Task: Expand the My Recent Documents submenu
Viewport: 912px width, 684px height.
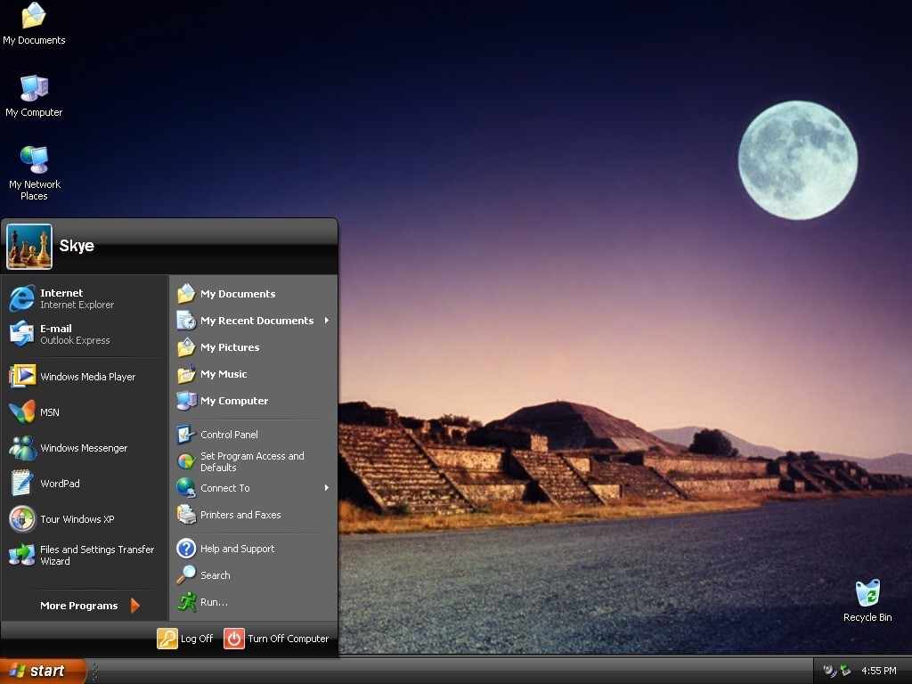Action: click(x=255, y=321)
